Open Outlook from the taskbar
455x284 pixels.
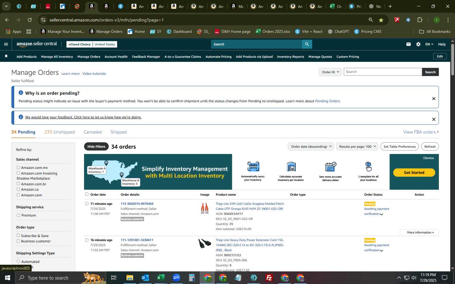click(x=145, y=278)
